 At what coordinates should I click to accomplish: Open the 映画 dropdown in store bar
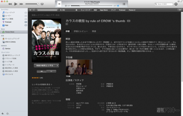(x=95, y=10)
